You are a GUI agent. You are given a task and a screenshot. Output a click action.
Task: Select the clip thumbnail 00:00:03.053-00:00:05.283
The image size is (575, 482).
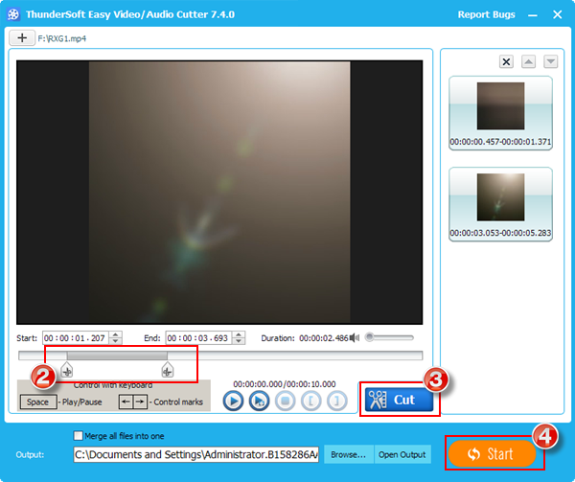pos(499,204)
